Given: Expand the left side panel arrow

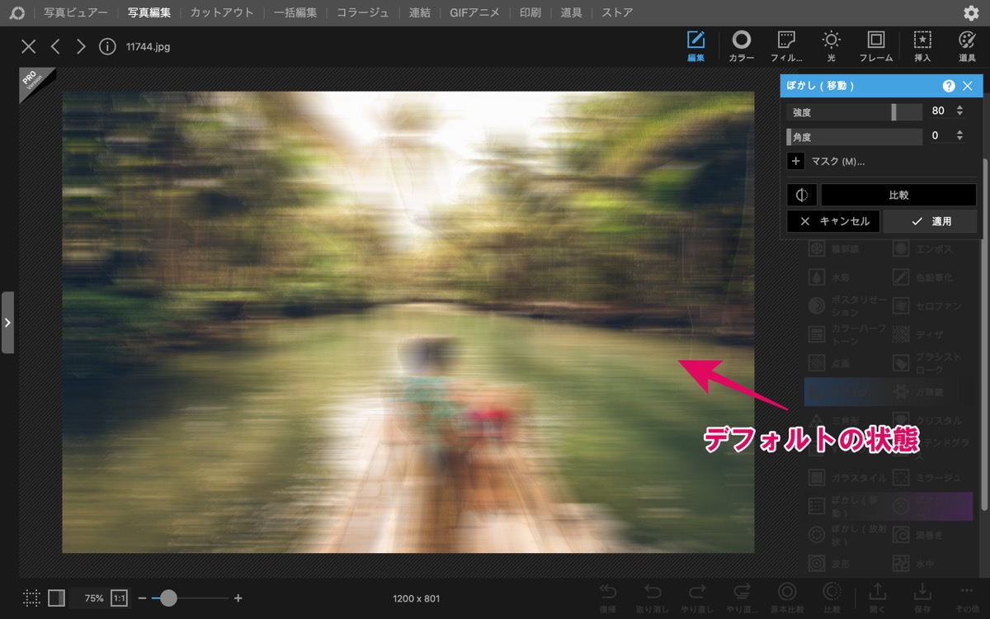Looking at the screenshot, I should (x=7, y=322).
